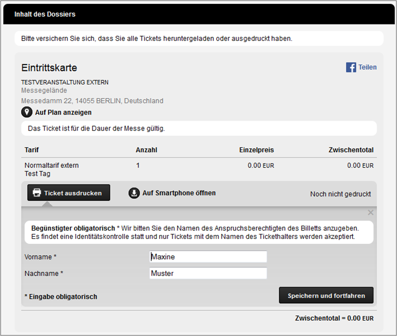This screenshot has width=397, height=336.
Task: Click the Normaltarif extern row entry
Action: pos(52,165)
